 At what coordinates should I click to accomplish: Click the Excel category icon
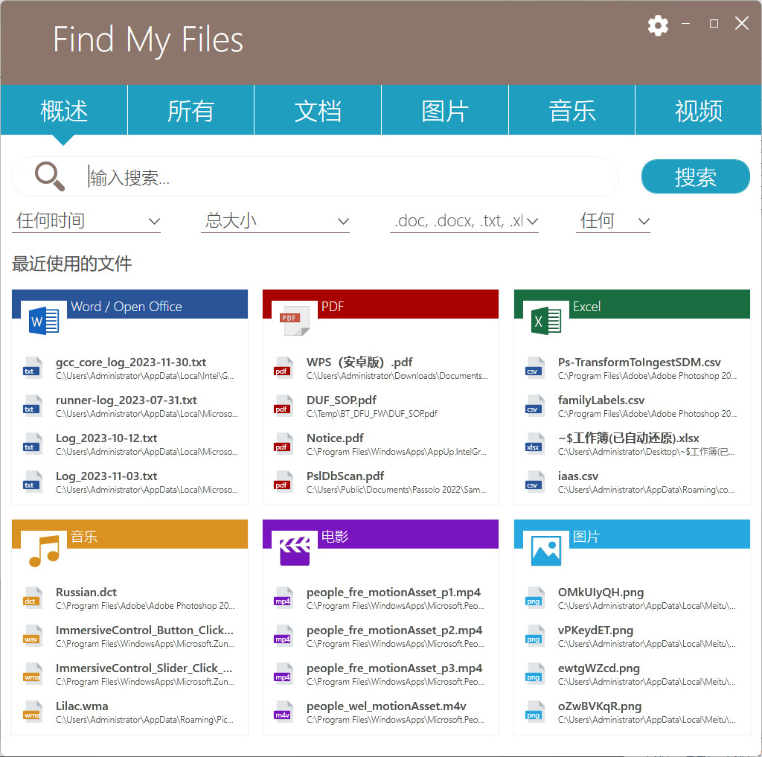(546, 321)
